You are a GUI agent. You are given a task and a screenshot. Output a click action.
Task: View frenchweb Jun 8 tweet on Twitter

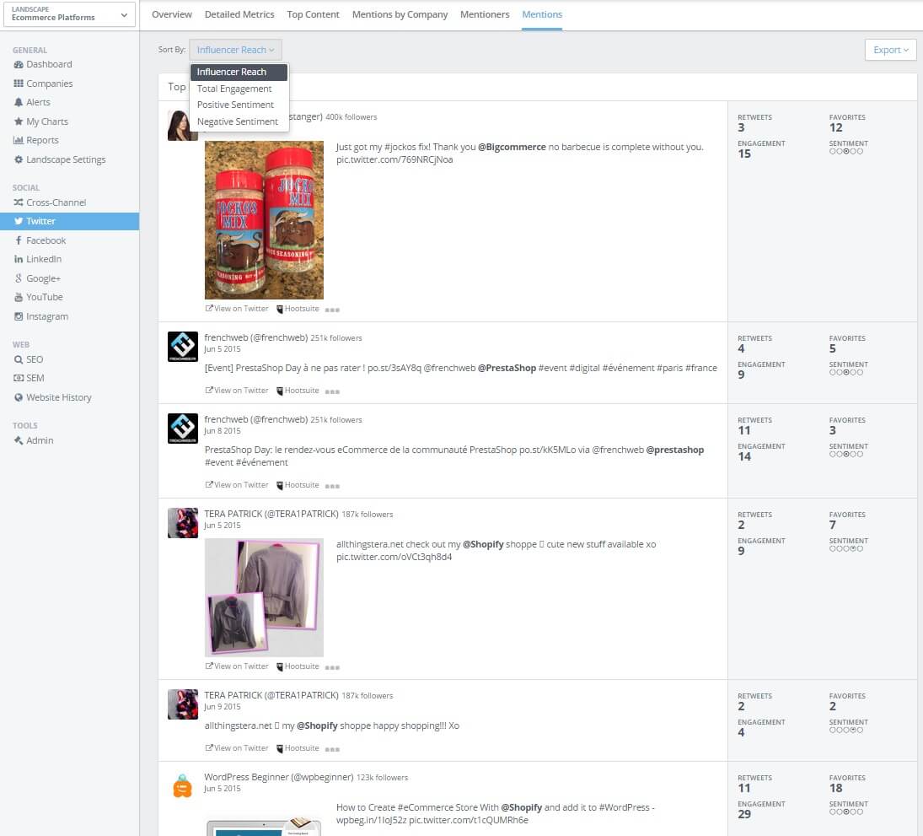(x=237, y=485)
